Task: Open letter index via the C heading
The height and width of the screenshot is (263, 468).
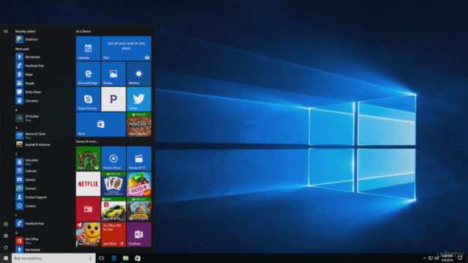Action: (16, 154)
